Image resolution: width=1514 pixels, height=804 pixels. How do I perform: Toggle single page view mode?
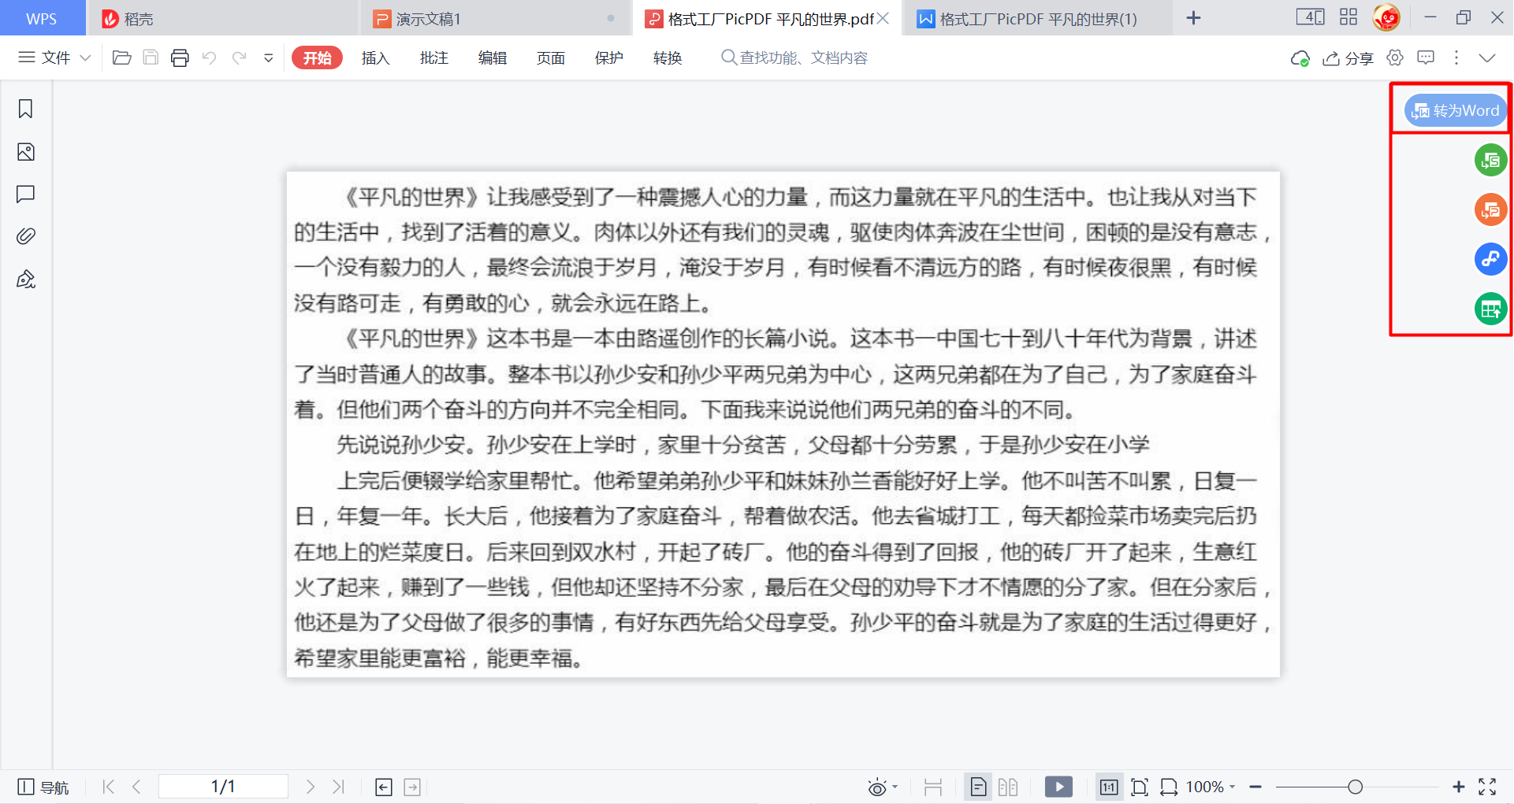click(x=978, y=787)
